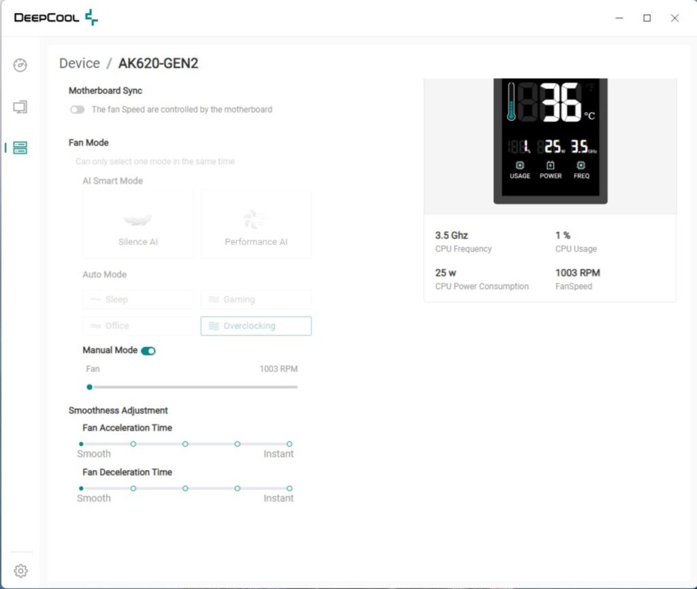Image resolution: width=697 pixels, height=589 pixels.
Task: Close the DeepCool window
Action: [675, 18]
